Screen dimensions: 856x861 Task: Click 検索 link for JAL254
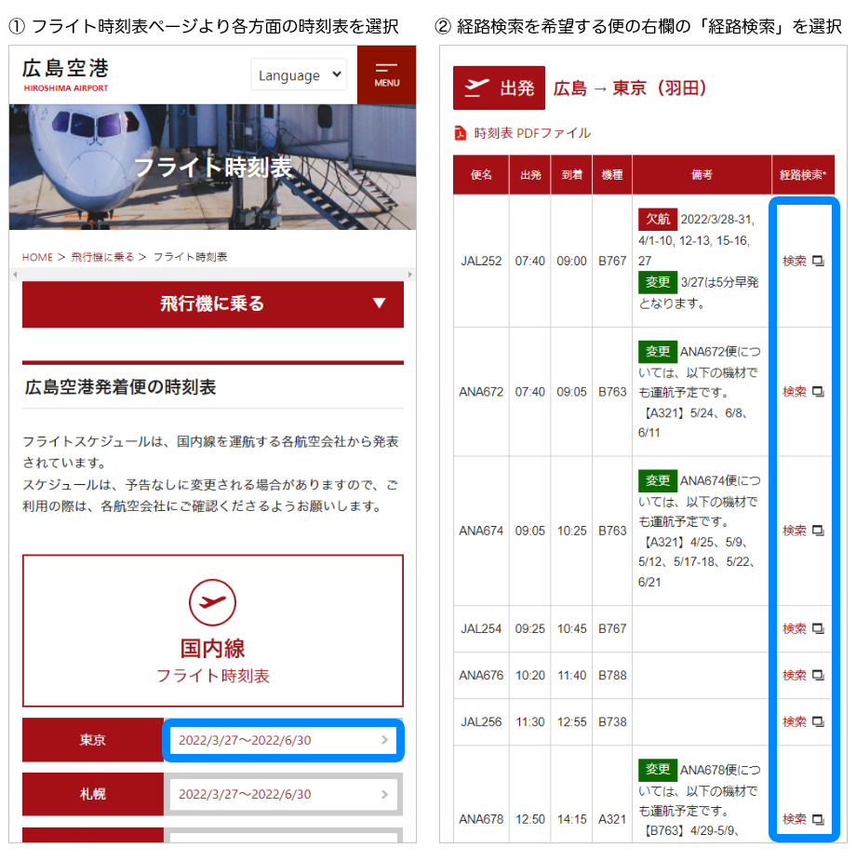tap(794, 628)
